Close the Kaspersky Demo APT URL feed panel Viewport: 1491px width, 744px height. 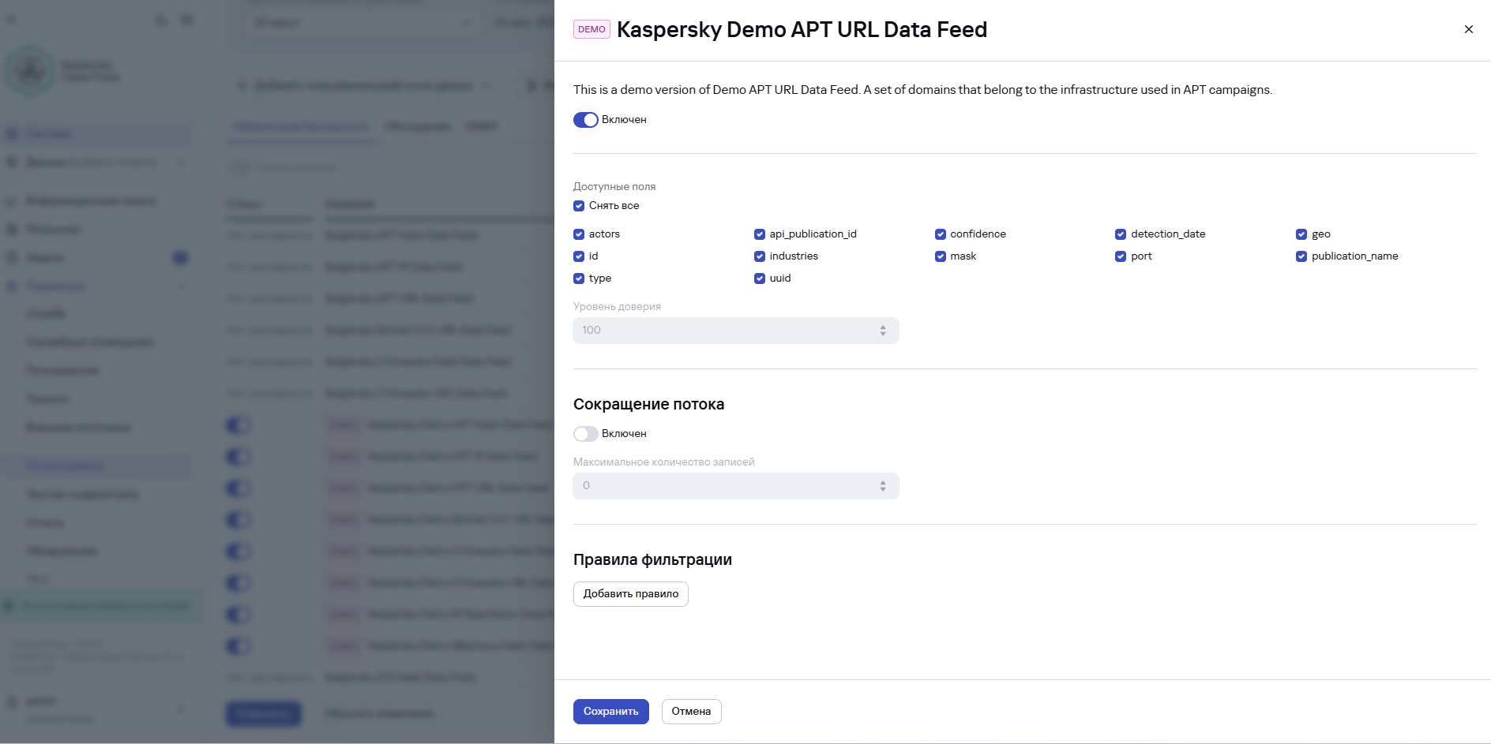(1468, 29)
